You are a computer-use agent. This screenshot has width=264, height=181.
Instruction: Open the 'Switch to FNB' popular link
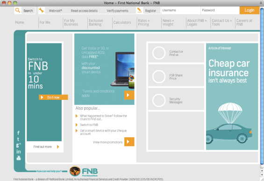point(89,125)
